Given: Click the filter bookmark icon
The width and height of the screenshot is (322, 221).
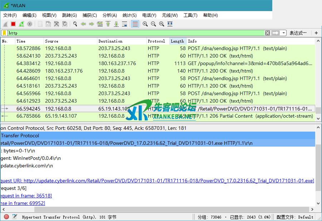Looking at the screenshot, I should pyautogui.click(x=4, y=33).
